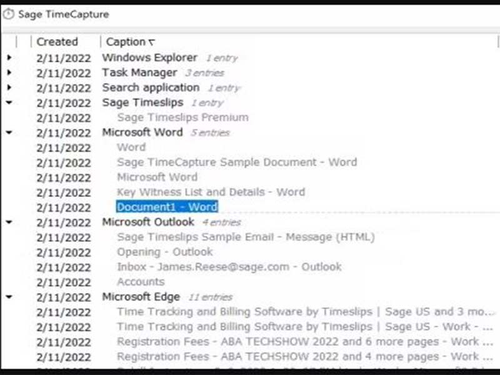Screen dimensions: 500x375
Task: Collapse the Microsoft Outlook group
Action: (9, 222)
